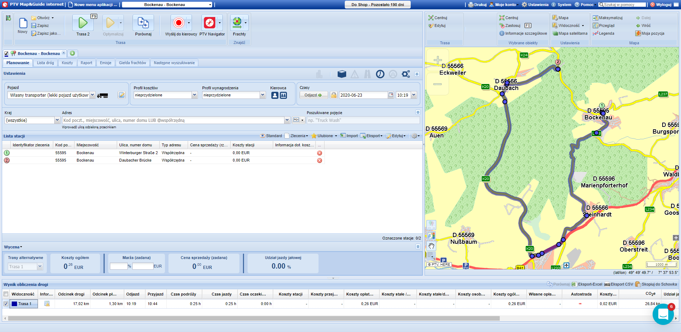
Task: Open the chat support bubble
Action: pos(663,314)
